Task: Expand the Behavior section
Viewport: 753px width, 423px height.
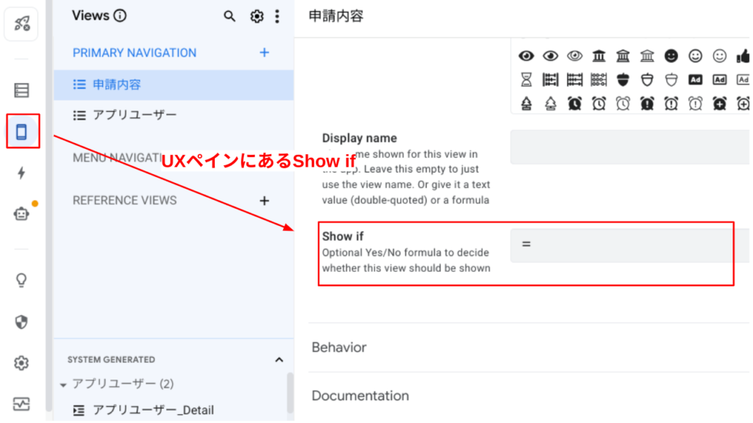Action: pyautogui.click(x=339, y=347)
